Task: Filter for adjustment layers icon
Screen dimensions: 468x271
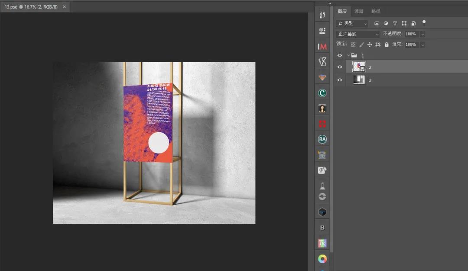Action: [x=386, y=23]
